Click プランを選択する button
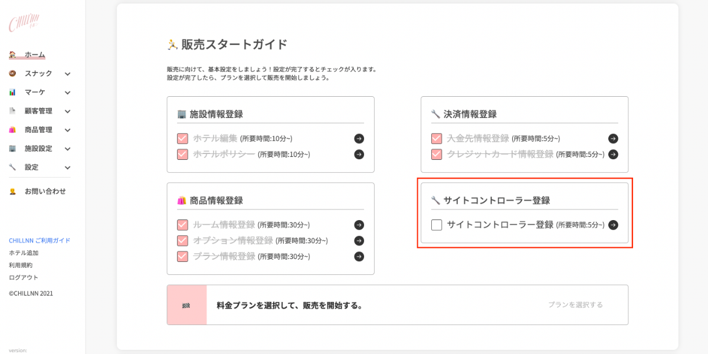 (x=575, y=305)
